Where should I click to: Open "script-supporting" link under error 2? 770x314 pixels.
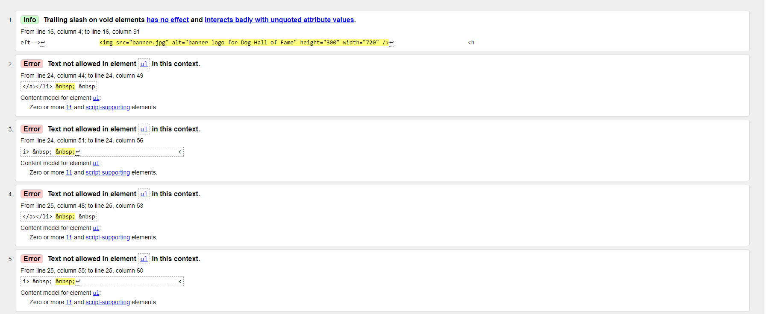click(x=108, y=107)
